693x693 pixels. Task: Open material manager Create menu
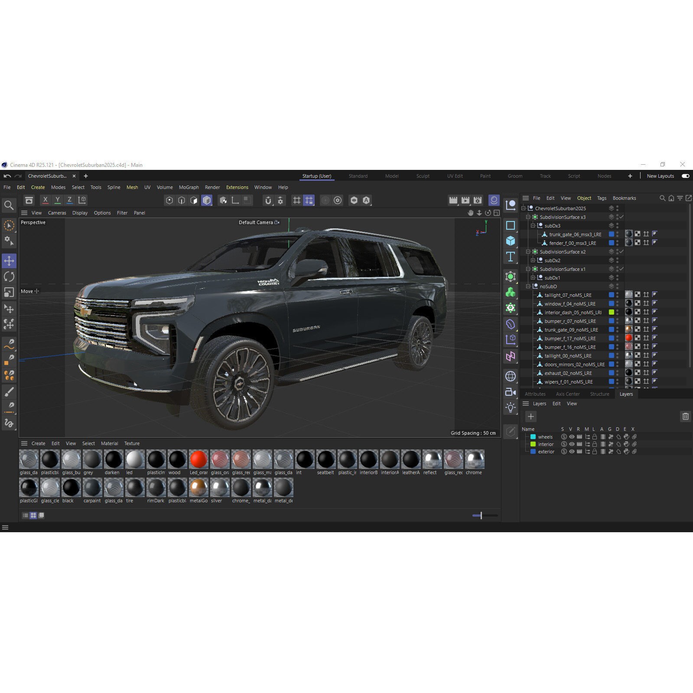[38, 443]
